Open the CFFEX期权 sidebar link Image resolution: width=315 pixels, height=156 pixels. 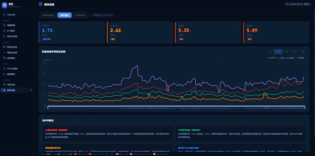[17, 69]
